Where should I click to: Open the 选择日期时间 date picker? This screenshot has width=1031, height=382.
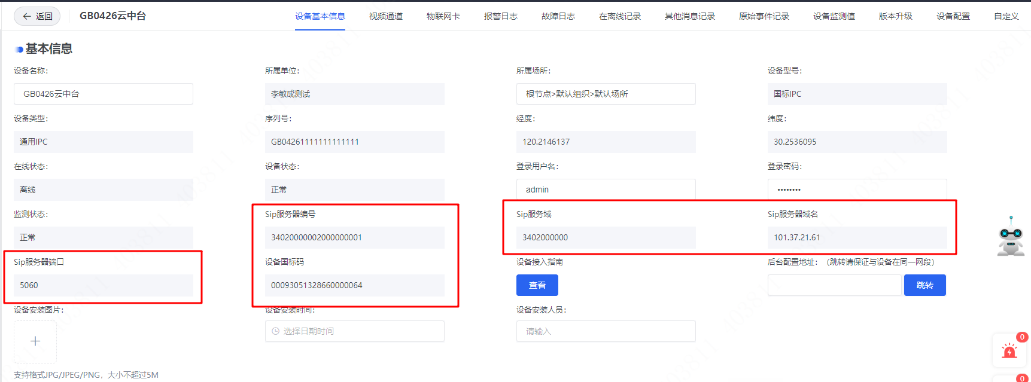(x=354, y=331)
